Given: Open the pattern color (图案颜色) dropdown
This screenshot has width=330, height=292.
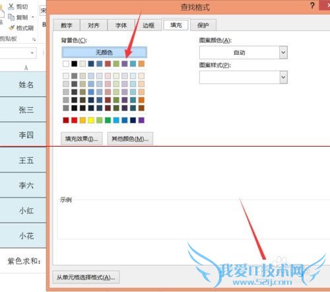Looking at the screenshot, I should (283, 52).
